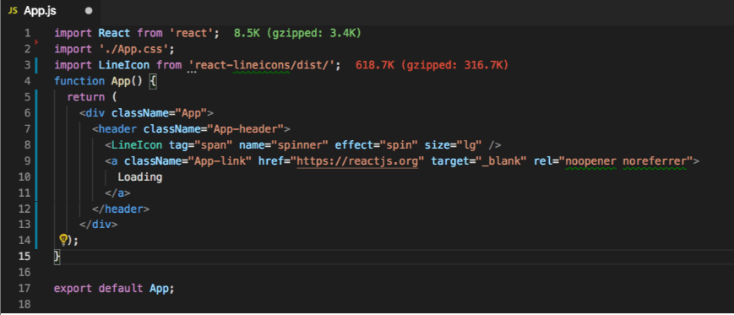734x315 pixels.
Task: Click the LineIcon tag on line 8
Action: coord(137,145)
